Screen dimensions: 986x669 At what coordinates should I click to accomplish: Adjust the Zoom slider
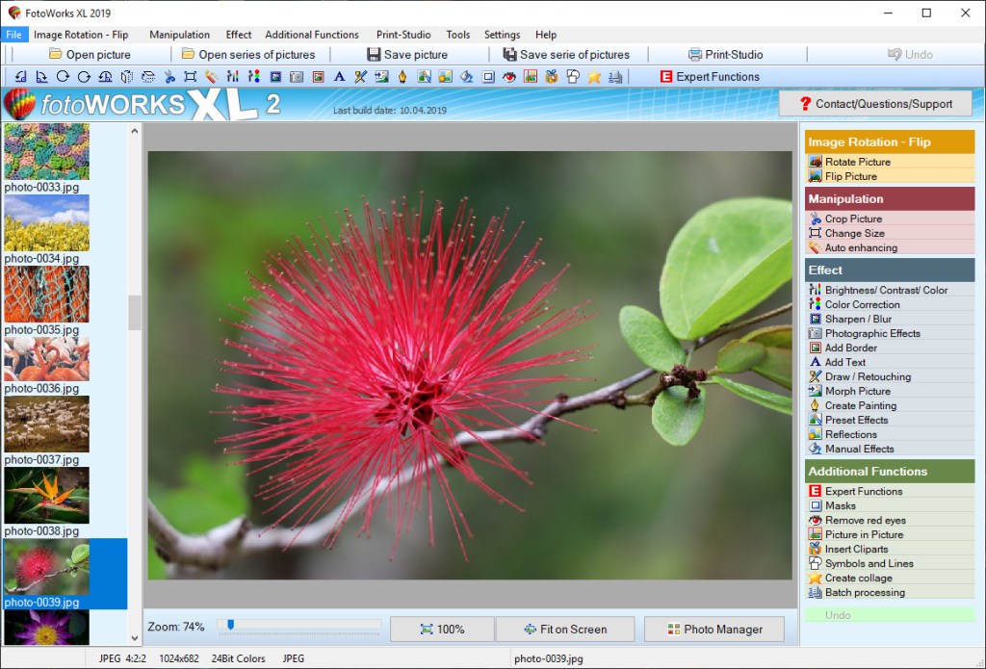pyautogui.click(x=231, y=625)
